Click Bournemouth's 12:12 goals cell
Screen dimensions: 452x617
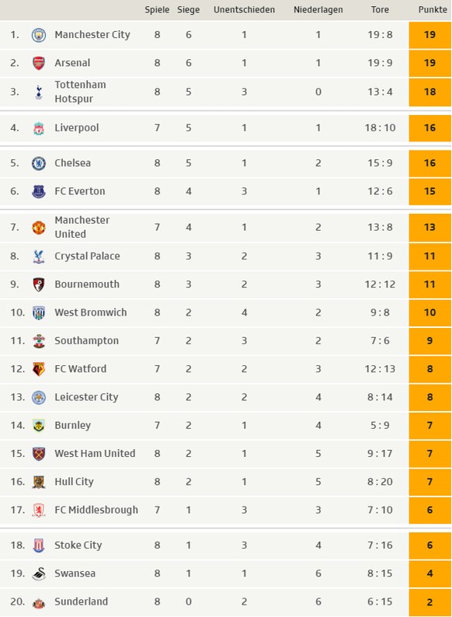(x=380, y=284)
